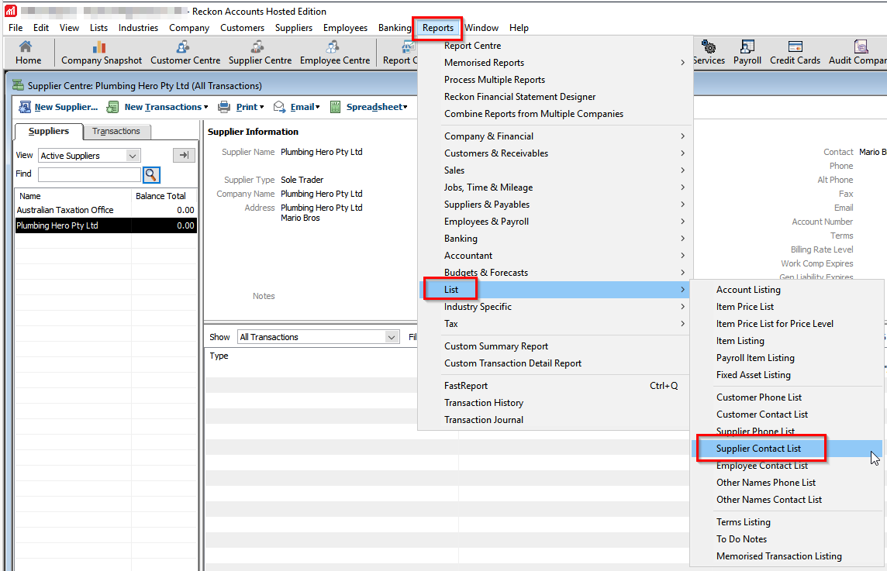Click the Name column header
This screenshot has height=571, width=887.
click(x=74, y=196)
